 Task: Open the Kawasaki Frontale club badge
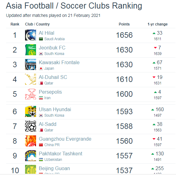pyautogui.click(x=31, y=64)
